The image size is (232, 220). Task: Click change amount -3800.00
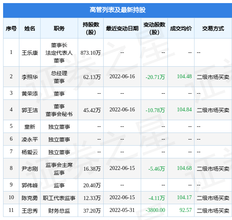coord(155,210)
